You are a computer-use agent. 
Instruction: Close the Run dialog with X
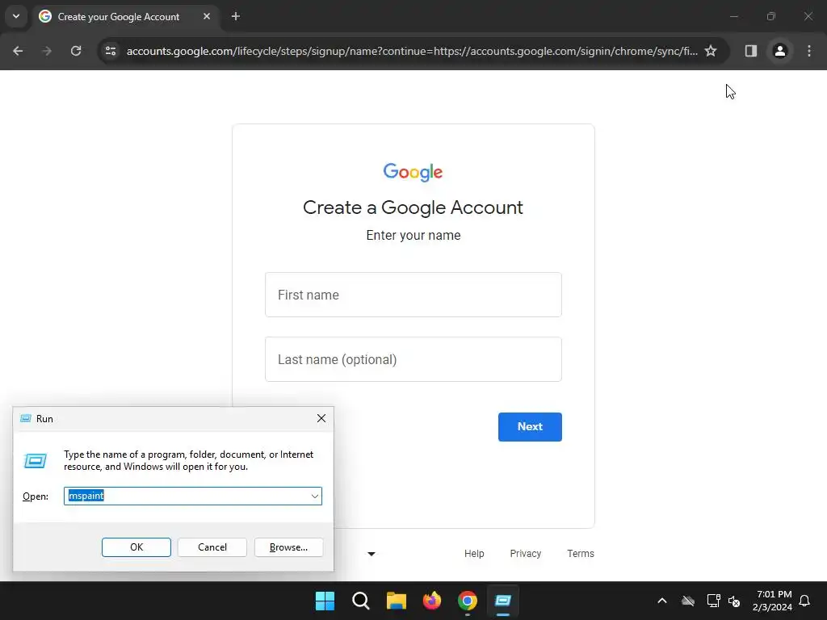pyautogui.click(x=321, y=418)
